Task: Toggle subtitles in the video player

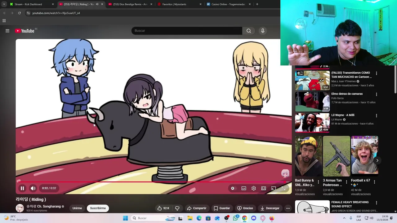Action: click(244, 188)
